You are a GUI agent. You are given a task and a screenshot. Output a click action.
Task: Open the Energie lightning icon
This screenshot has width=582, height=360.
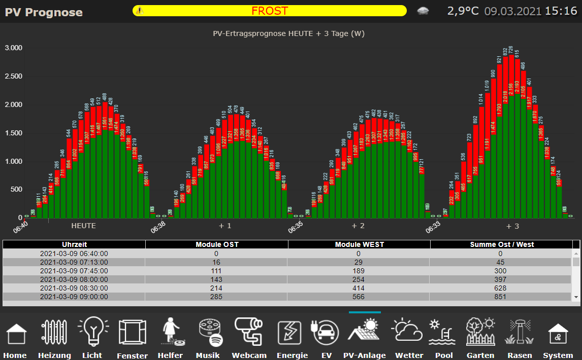pyautogui.click(x=289, y=333)
